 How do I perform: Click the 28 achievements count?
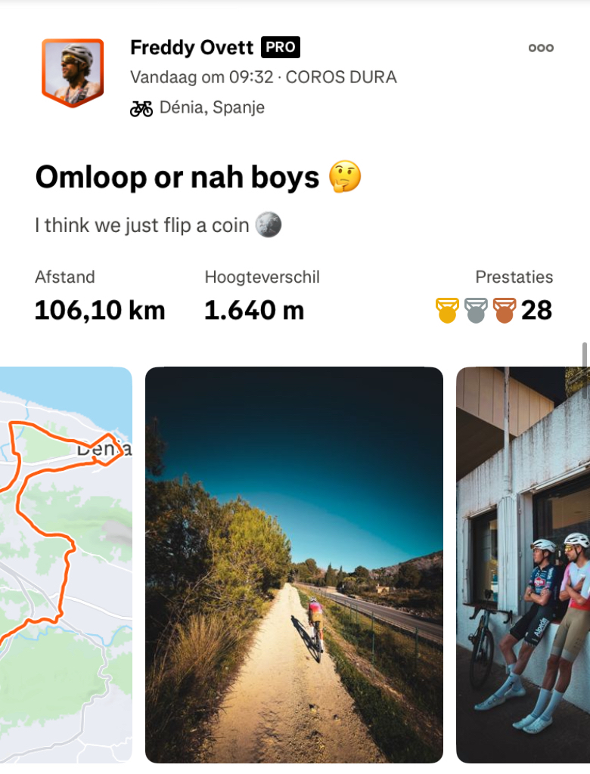pos(536,310)
